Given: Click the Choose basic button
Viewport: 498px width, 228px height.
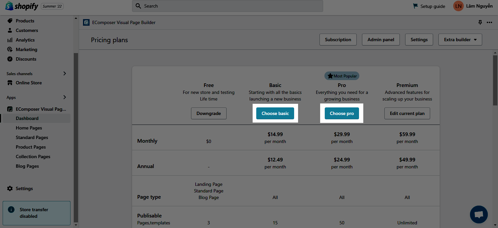Looking at the screenshot, I should point(275,113).
